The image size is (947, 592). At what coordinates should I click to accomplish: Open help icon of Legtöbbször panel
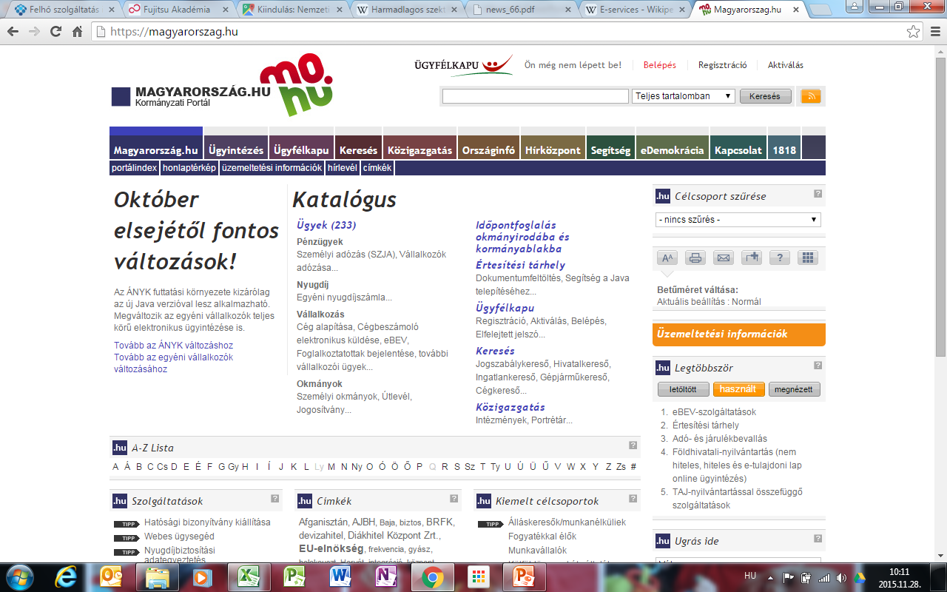click(x=818, y=366)
